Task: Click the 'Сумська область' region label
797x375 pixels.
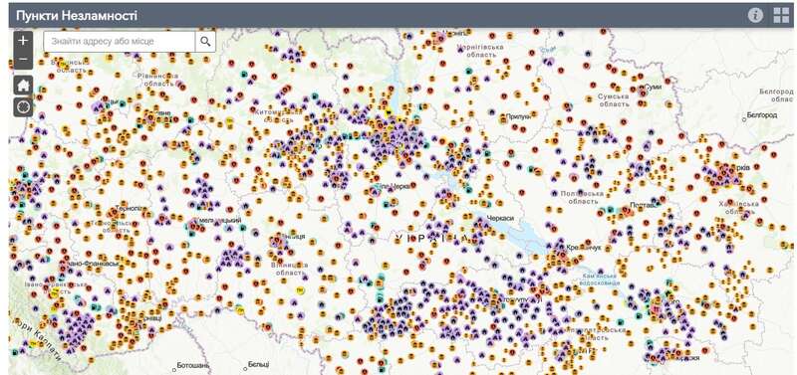Action: pos(613,99)
